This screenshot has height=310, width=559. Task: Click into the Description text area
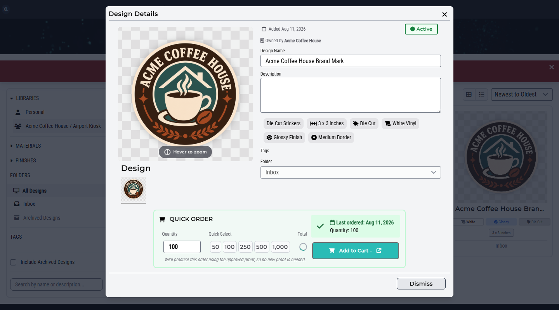coord(351,95)
